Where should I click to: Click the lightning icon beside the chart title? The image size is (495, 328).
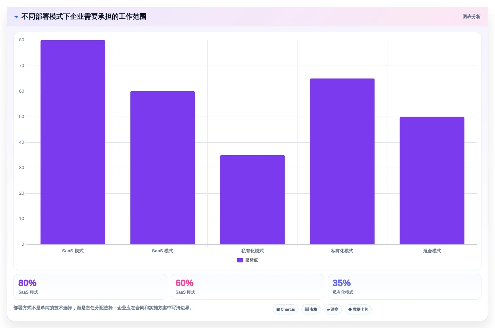coord(16,17)
